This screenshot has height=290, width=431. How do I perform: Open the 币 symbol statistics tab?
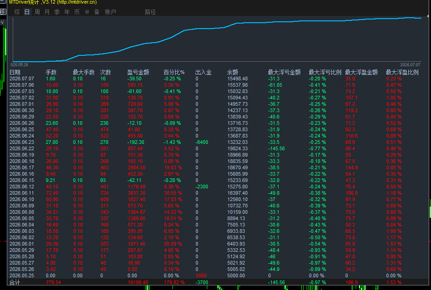(x=77, y=12)
